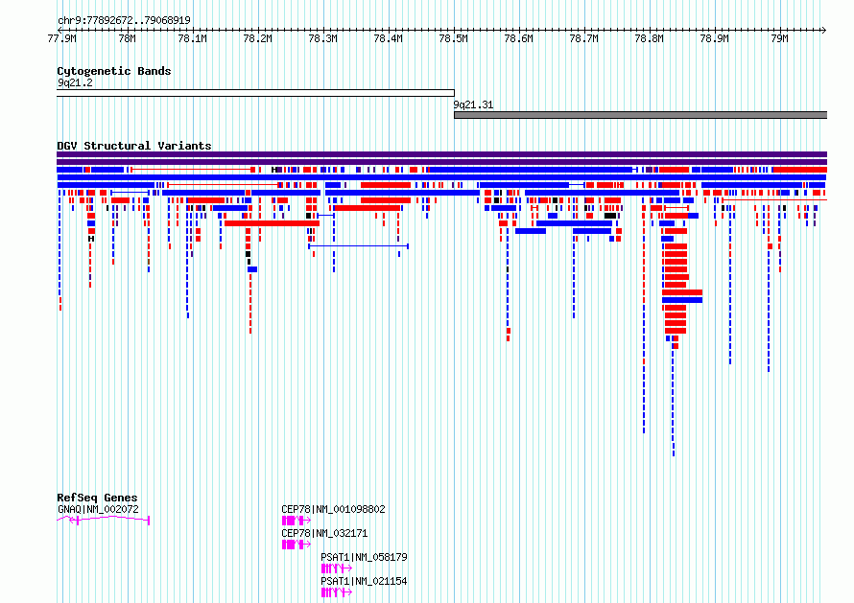Click the ruler's right arrowhead
Image resolution: width=854 pixels, height=603 pixels.
click(x=824, y=30)
